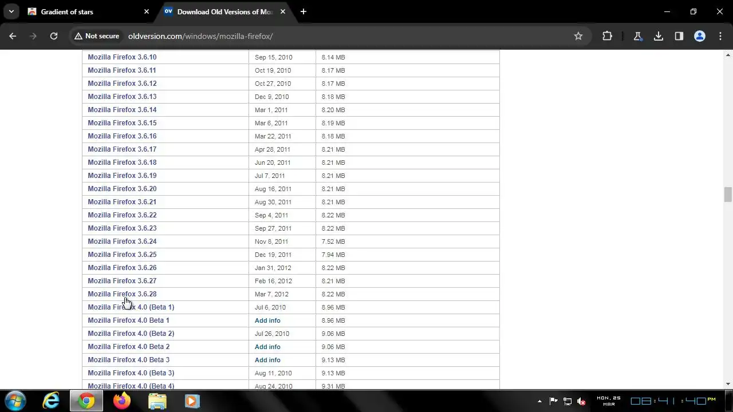Click Add info for Firefox 4.0 Beta 2
The width and height of the screenshot is (733, 412).
(267, 347)
